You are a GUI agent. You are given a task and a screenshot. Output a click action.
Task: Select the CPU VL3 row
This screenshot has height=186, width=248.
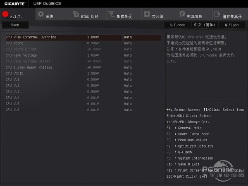click(x=83, y=92)
